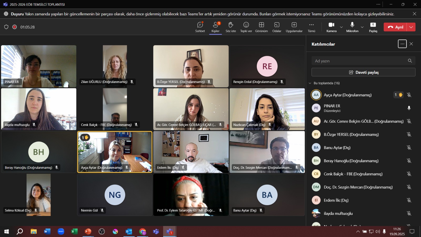Open the Tepki ver reactions menu
421x237 pixels.
click(x=246, y=27)
